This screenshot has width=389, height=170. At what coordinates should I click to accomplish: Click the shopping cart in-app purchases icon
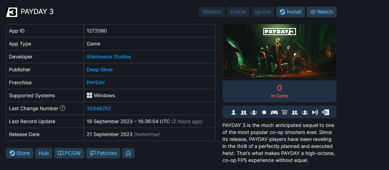[x=284, y=112]
